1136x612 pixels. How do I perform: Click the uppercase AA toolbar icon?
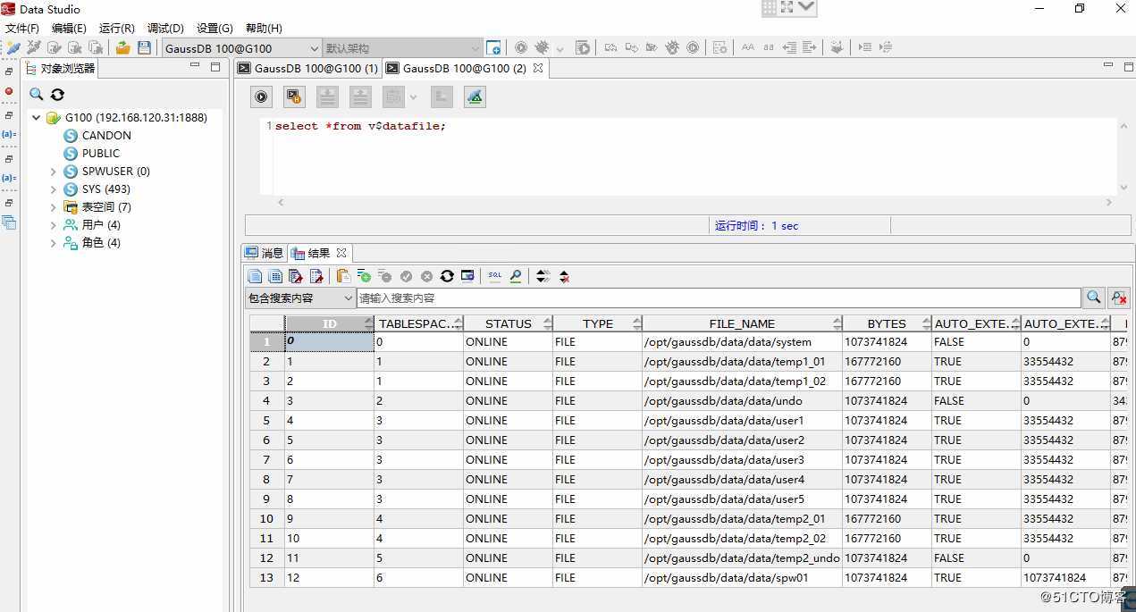click(x=747, y=48)
